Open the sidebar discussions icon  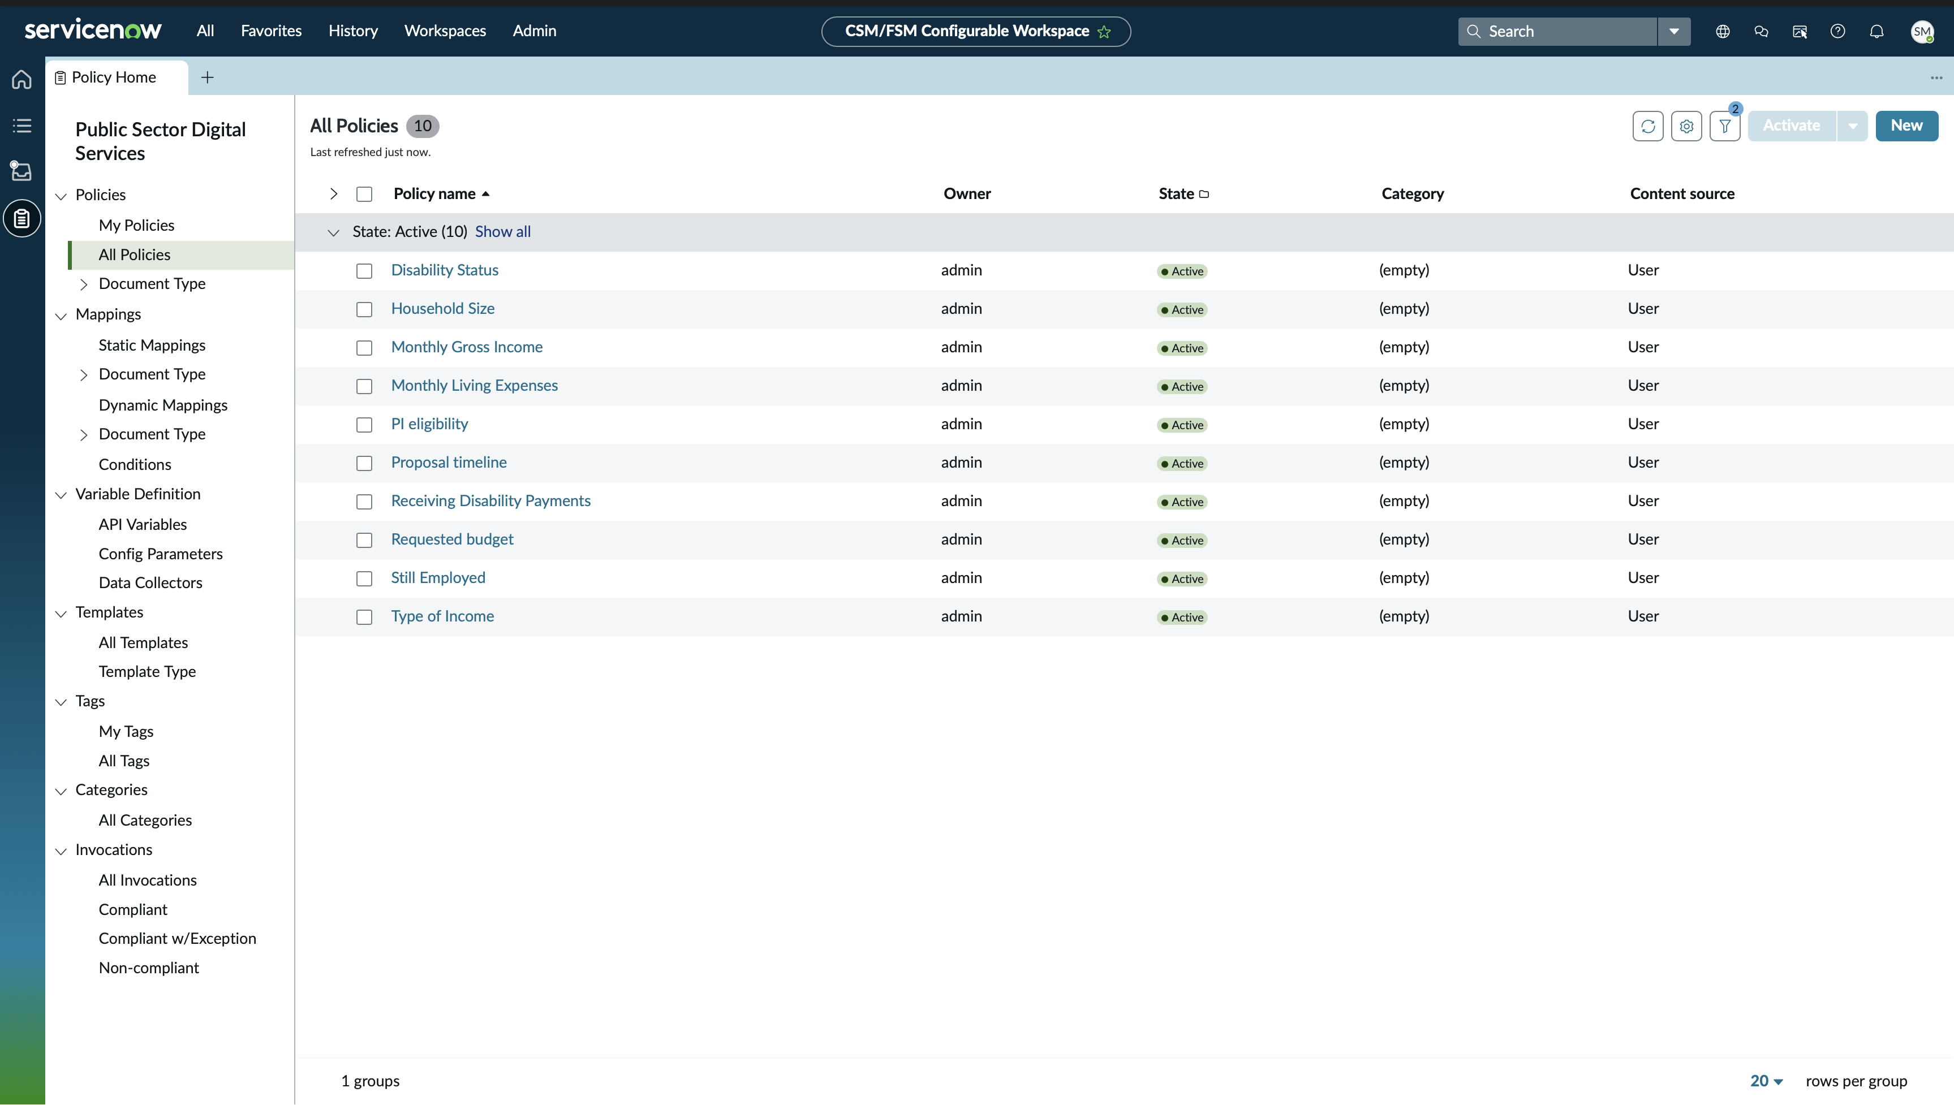[1800, 31]
